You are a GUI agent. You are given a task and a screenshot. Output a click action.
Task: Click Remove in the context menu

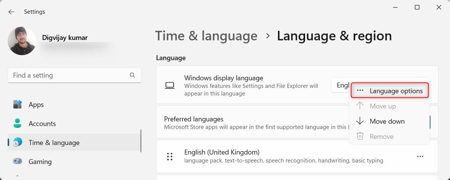pos(381,137)
